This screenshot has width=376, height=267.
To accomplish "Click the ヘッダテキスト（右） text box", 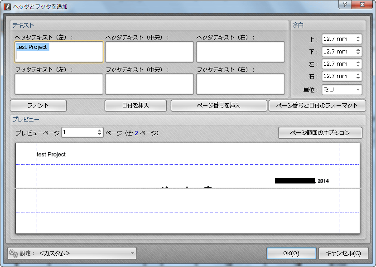I will pyautogui.click(x=241, y=52).
